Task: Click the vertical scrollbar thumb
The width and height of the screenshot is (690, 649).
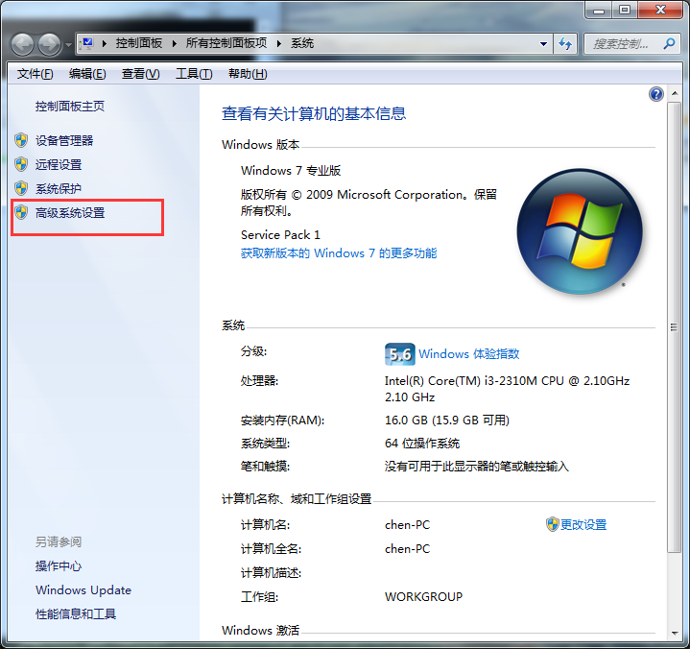Action: [x=674, y=327]
